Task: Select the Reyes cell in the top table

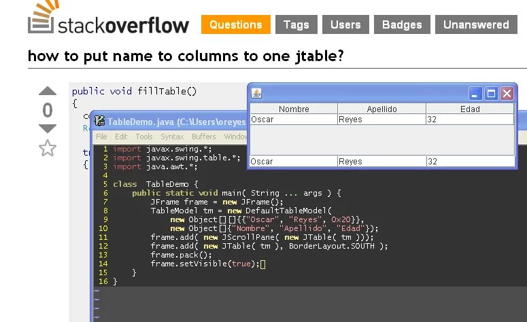Action: [381, 120]
